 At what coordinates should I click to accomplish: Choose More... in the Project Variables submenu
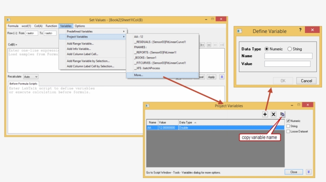pyautogui.click(x=139, y=75)
